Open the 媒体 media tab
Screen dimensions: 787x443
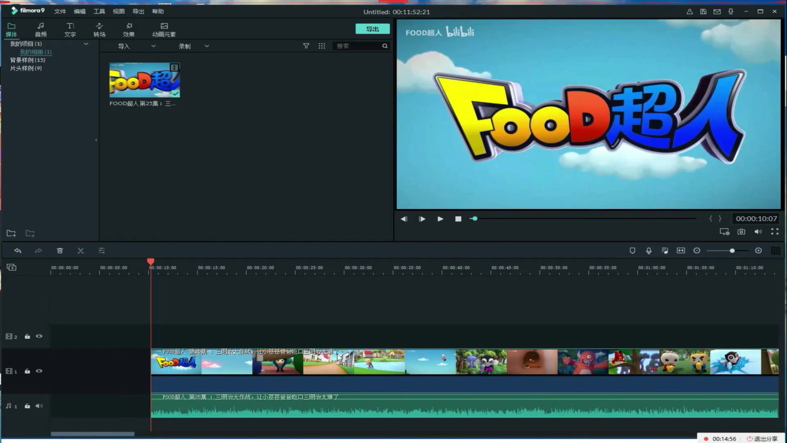pos(11,30)
